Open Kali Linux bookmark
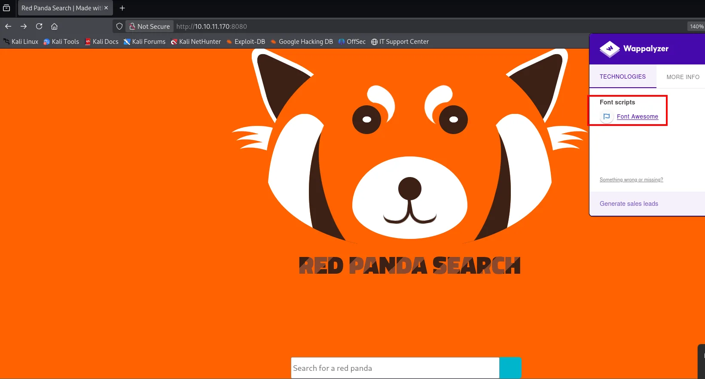This screenshot has width=705, height=379. click(21, 42)
